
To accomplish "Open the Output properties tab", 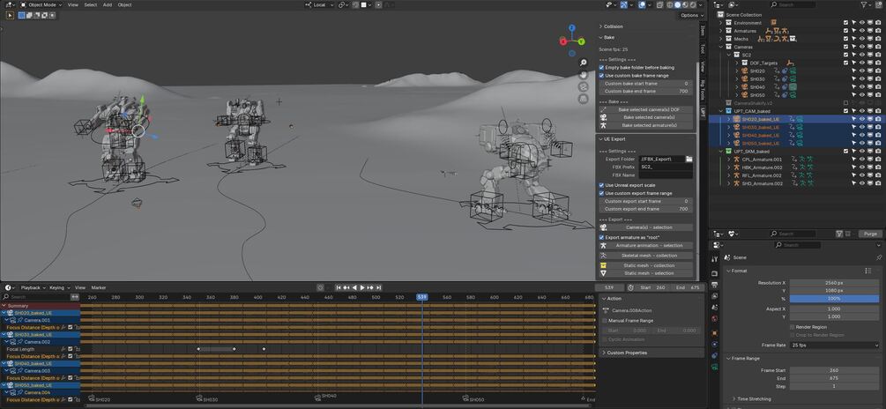I will tap(715, 285).
